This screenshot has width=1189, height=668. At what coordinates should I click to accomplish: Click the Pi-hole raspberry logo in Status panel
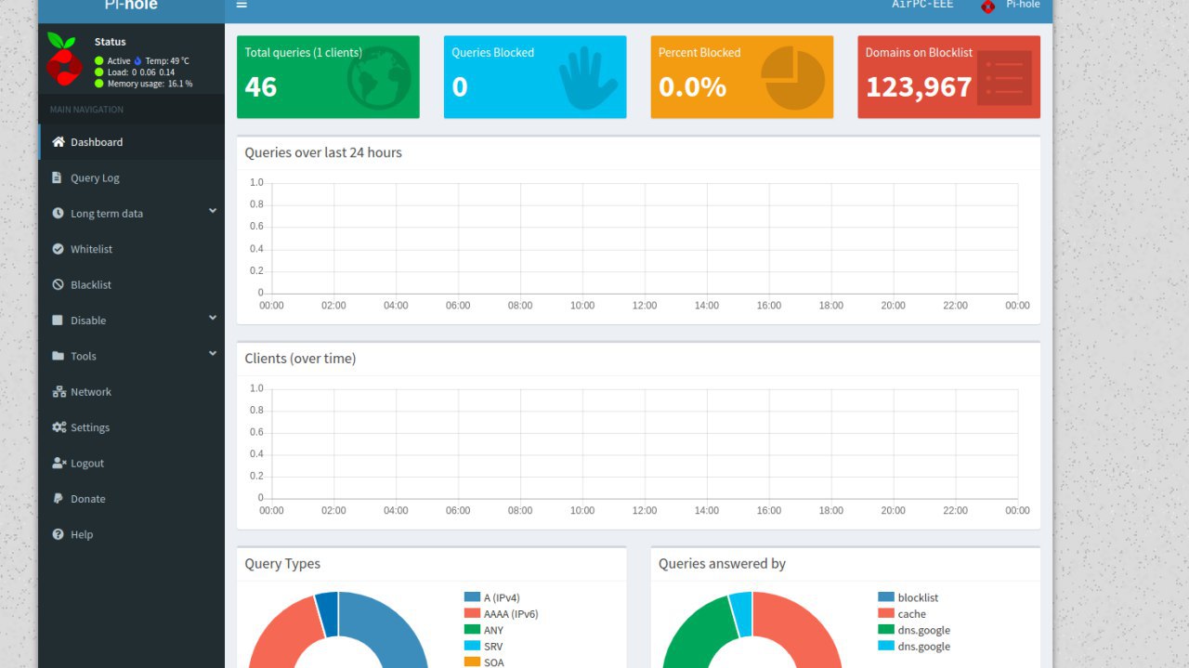click(63, 59)
